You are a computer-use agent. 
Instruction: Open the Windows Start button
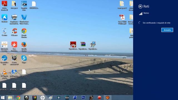(x=3, y=97)
